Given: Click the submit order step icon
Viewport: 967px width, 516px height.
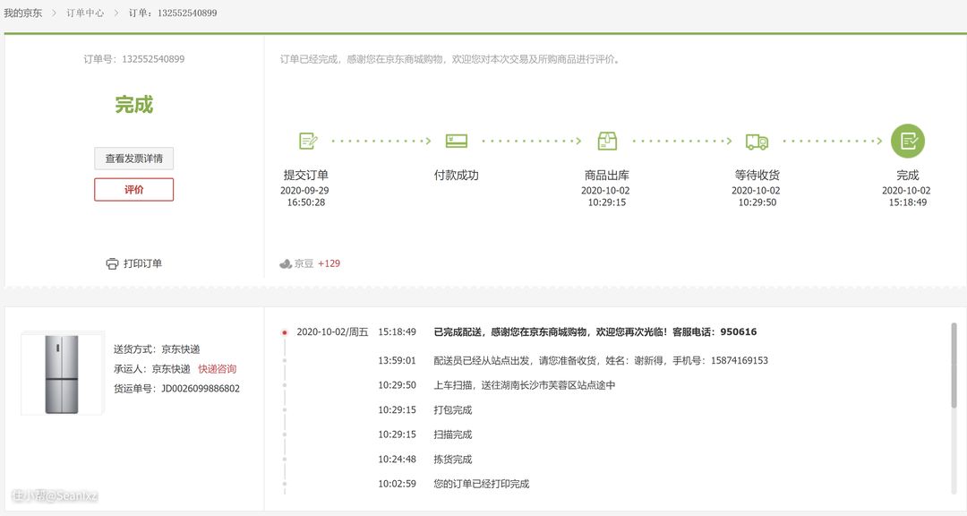Looking at the screenshot, I should click(x=308, y=141).
